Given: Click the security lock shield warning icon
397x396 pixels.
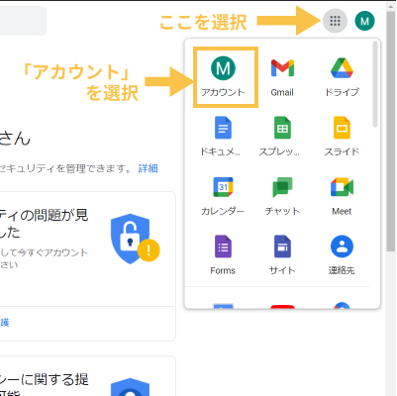Looking at the screenshot, I should (x=135, y=239).
